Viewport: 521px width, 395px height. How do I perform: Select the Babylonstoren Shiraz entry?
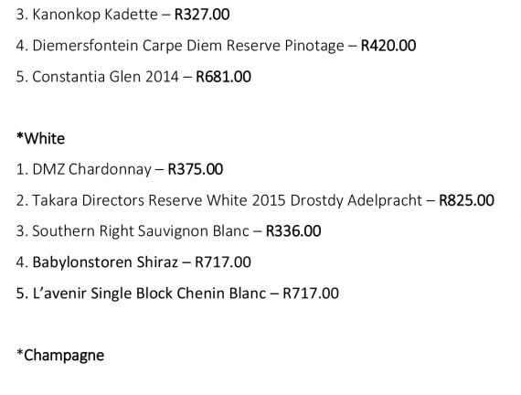coord(133,262)
